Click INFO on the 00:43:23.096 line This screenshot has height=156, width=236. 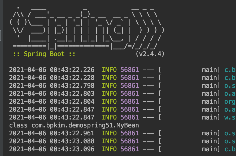click(x=110, y=149)
